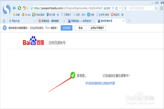Reload the page with green refresh icon
Image resolution: width=164 pixels, height=109 pixels.
[x=19, y=8]
